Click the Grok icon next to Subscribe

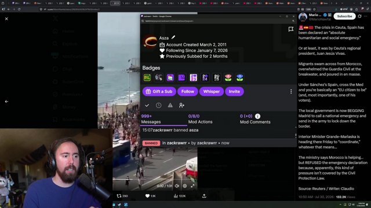pyautogui.click(x=359, y=16)
